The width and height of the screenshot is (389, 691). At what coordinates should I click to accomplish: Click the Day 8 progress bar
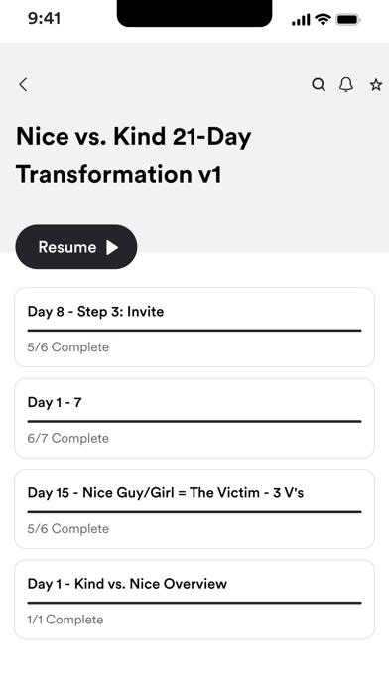coord(194,330)
